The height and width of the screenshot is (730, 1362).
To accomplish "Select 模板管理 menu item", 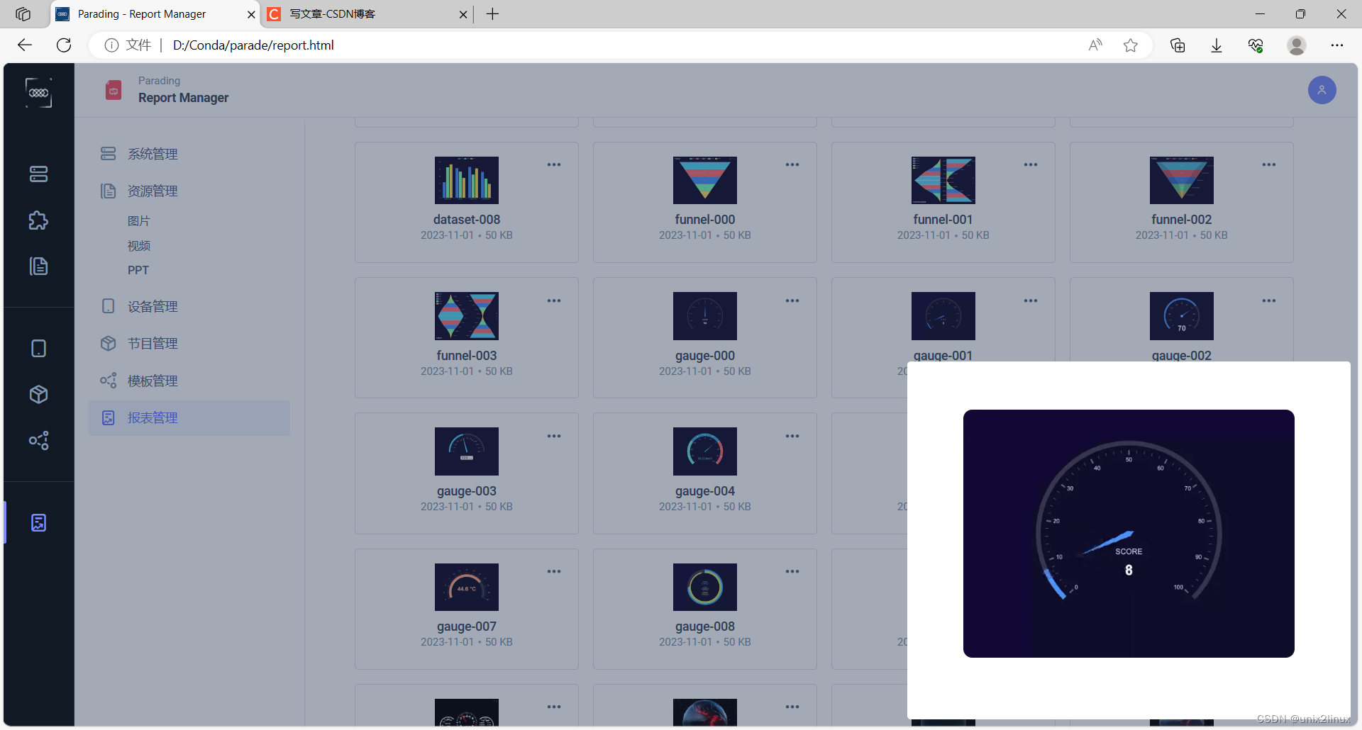I will 189,381.
